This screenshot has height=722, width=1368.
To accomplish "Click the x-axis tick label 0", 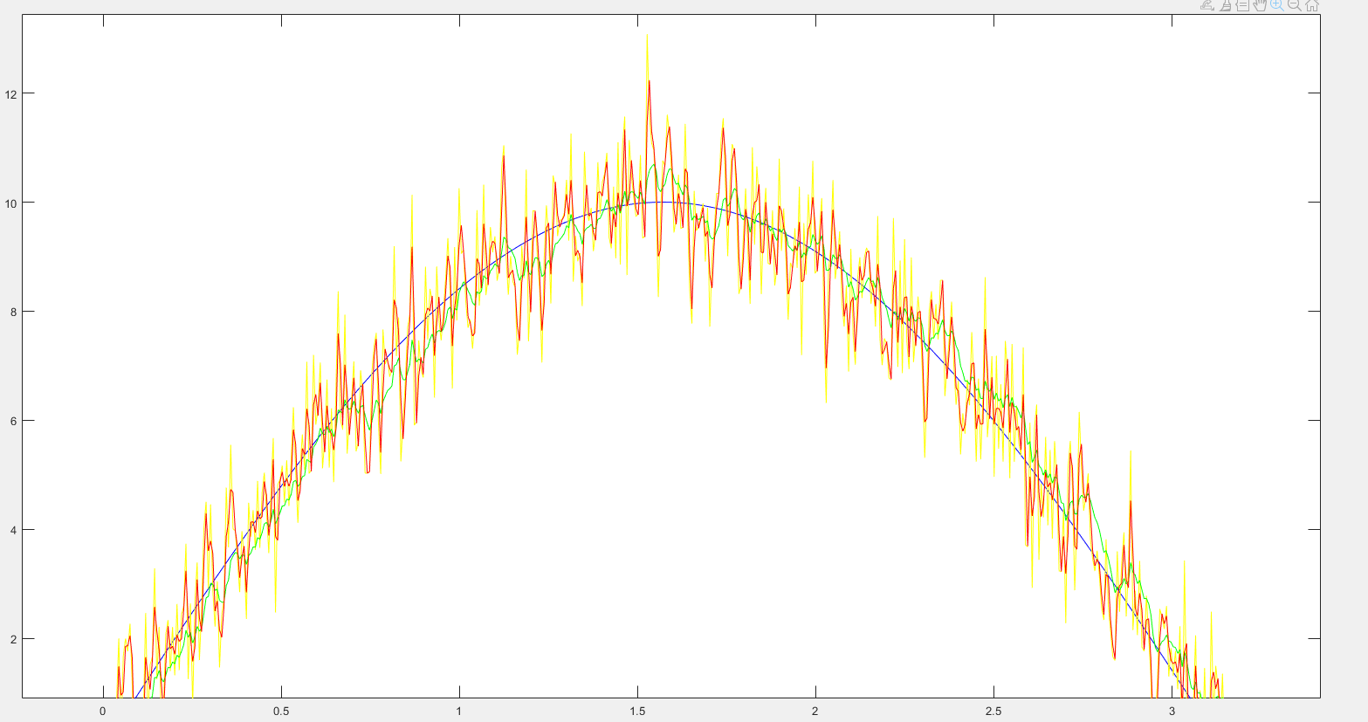I will click(103, 712).
